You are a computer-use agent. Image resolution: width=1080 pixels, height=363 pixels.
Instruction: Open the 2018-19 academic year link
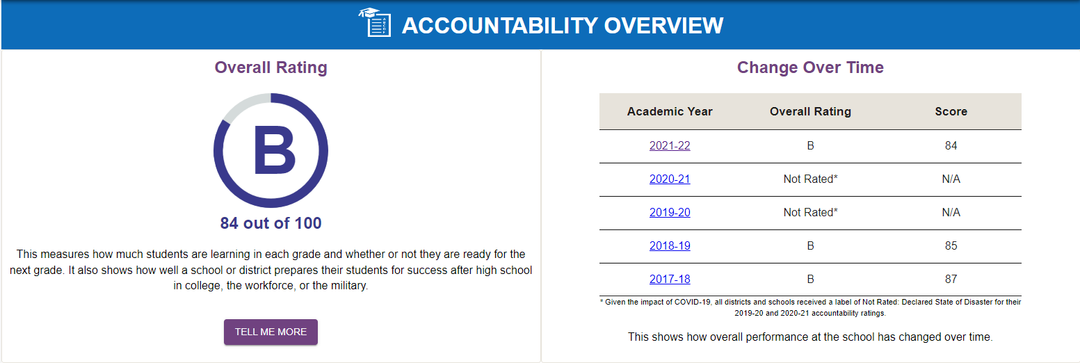tap(670, 246)
